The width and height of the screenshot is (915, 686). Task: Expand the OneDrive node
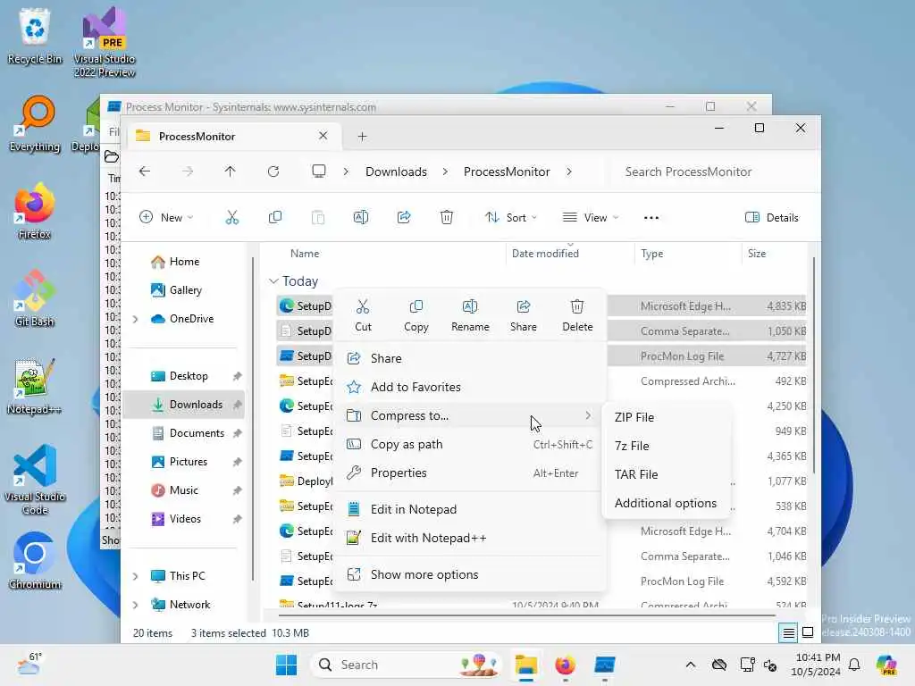136,319
